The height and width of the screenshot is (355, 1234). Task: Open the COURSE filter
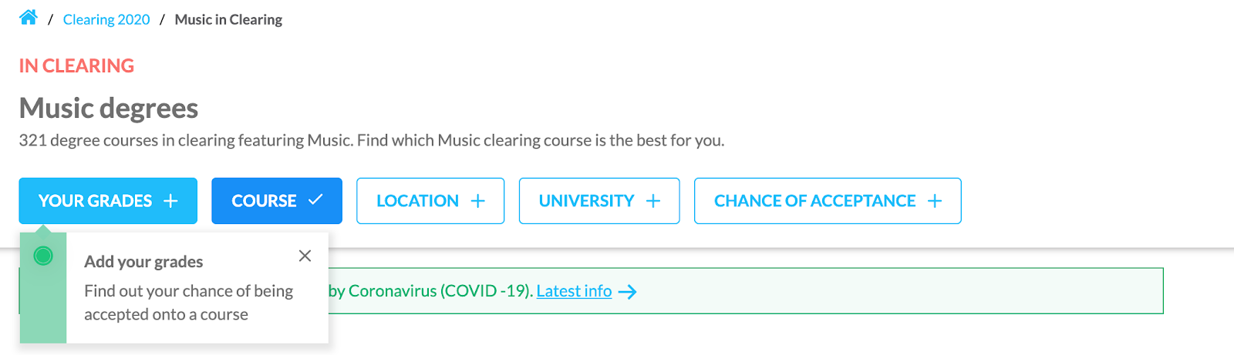[x=277, y=201]
